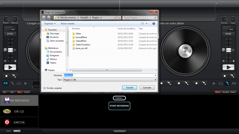
Task: Open the Tipo file type dropdown
Action: [x=110, y=80]
